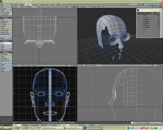Toggle the S selection set mode button
The height and width of the screenshot is (130, 163).
click(143, 123)
